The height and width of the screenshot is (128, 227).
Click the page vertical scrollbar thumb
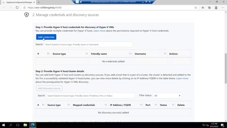(226, 68)
